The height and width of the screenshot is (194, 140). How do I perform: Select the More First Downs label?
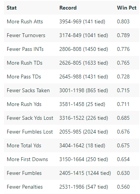click(27, 159)
